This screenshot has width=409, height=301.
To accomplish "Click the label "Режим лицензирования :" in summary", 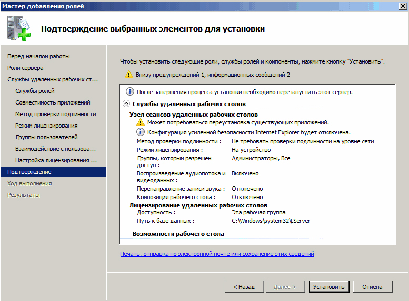I will point(170,150).
